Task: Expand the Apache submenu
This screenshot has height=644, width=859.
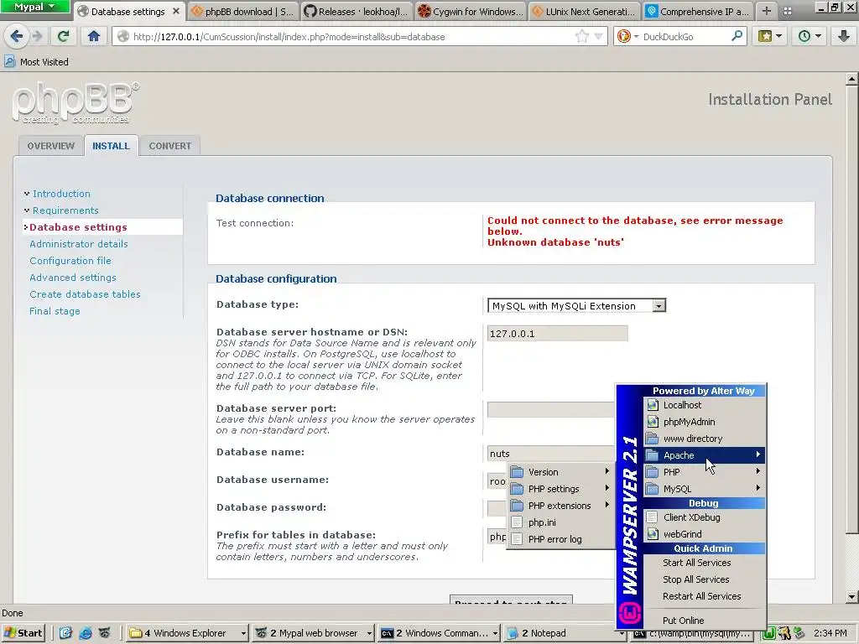Action: [704, 455]
